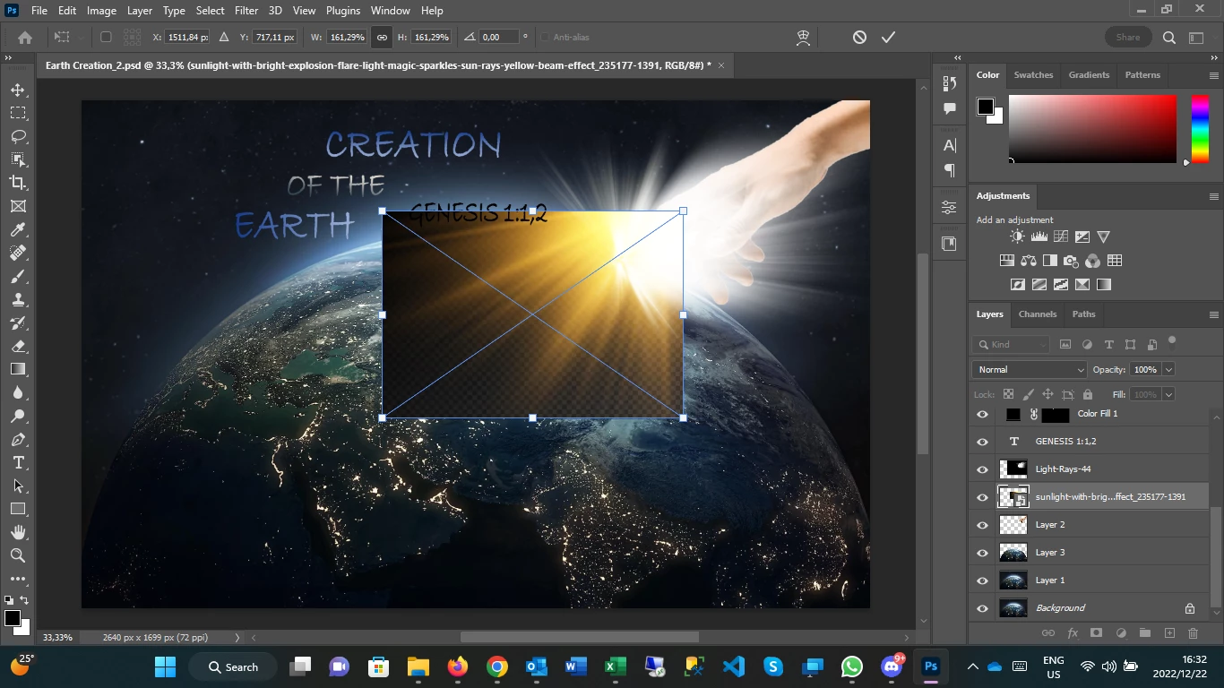Hide the GENESIS 1:1,2 text layer
1224x688 pixels.
[x=983, y=442]
